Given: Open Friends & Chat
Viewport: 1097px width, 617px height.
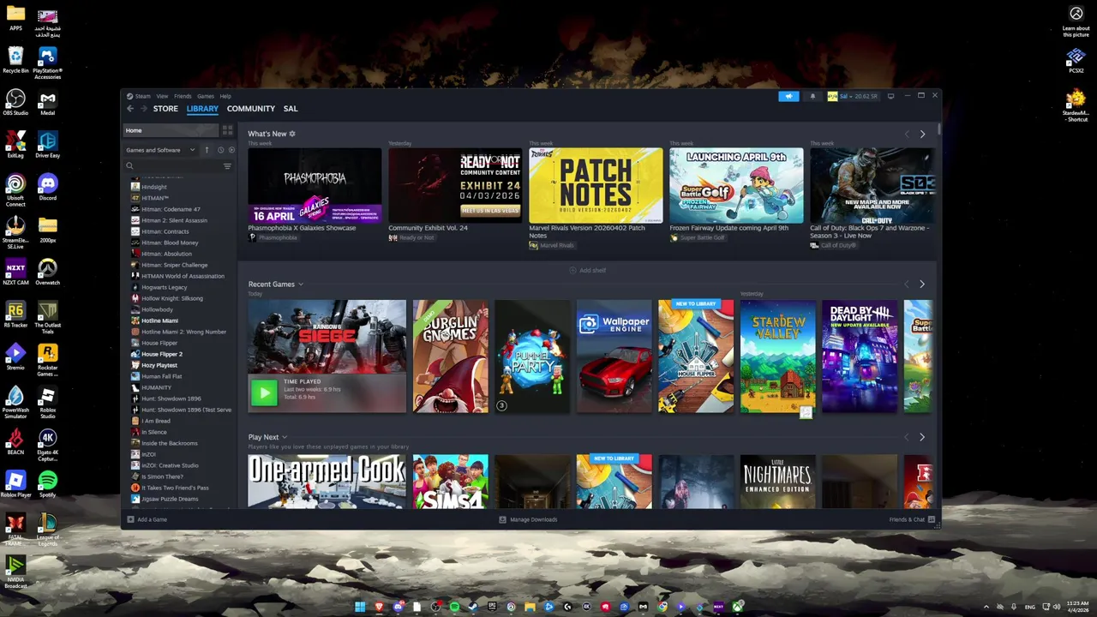Looking at the screenshot, I should click(911, 519).
